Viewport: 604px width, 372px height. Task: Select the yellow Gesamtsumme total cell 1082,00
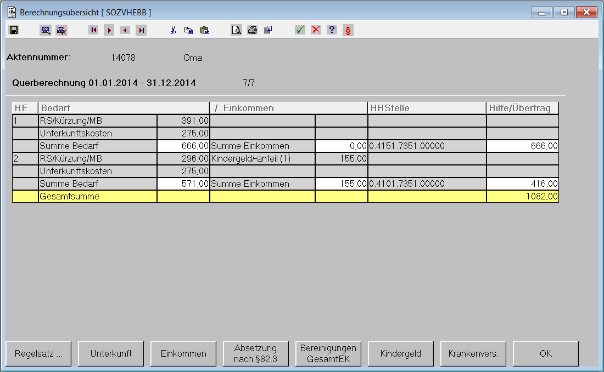(x=522, y=196)
